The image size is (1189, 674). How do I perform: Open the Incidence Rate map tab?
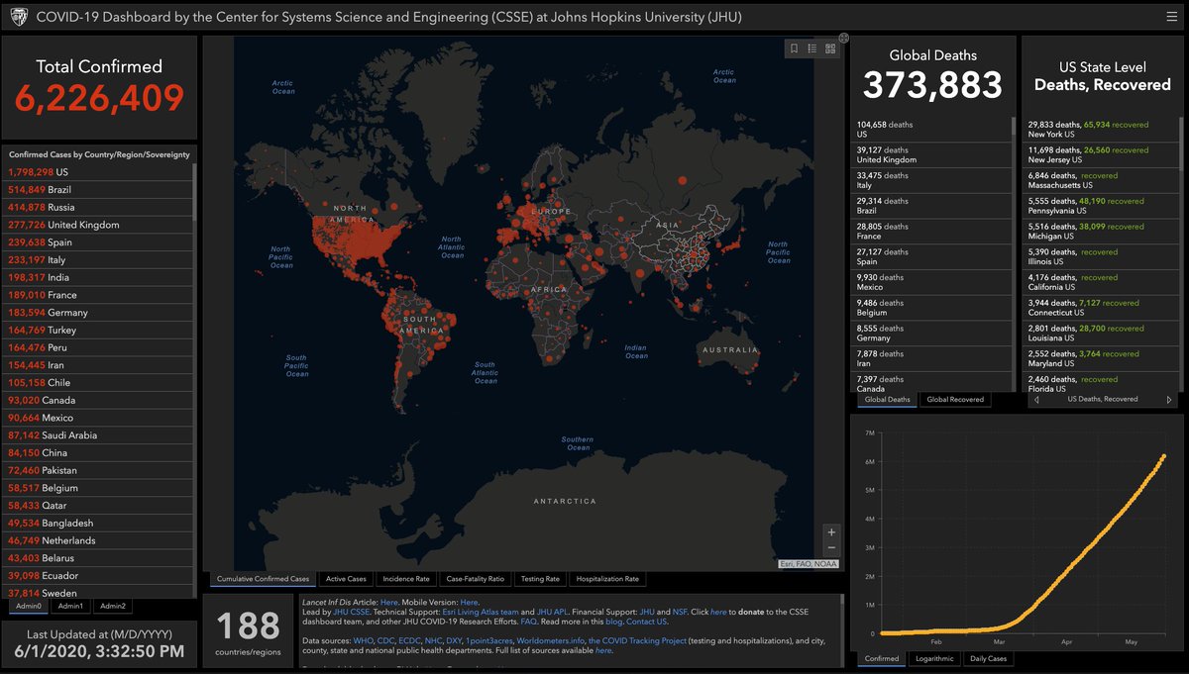click(x=406, y=579)
